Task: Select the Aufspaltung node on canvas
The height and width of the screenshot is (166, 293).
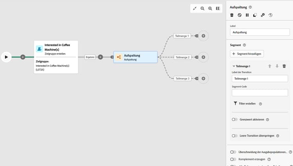Action: (135, 57)
